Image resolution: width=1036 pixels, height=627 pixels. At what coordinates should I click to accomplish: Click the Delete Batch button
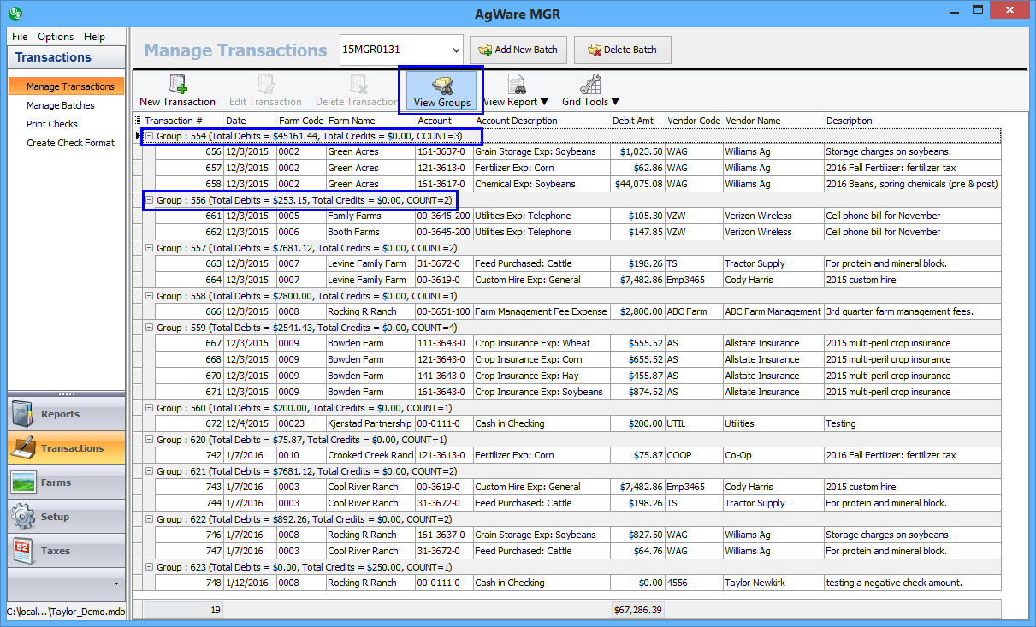622,50
